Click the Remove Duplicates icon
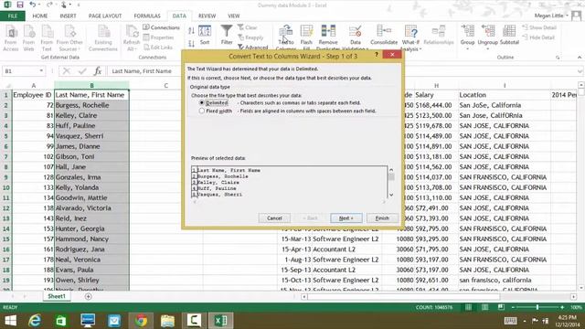This screenshot has height=329, width=585. [x=328, y=37]
